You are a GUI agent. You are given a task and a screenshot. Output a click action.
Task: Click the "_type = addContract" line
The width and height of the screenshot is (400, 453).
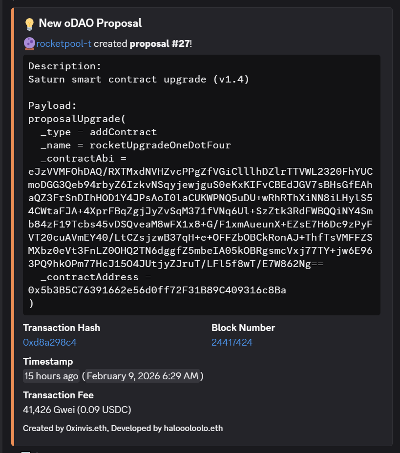pos(99,132)
